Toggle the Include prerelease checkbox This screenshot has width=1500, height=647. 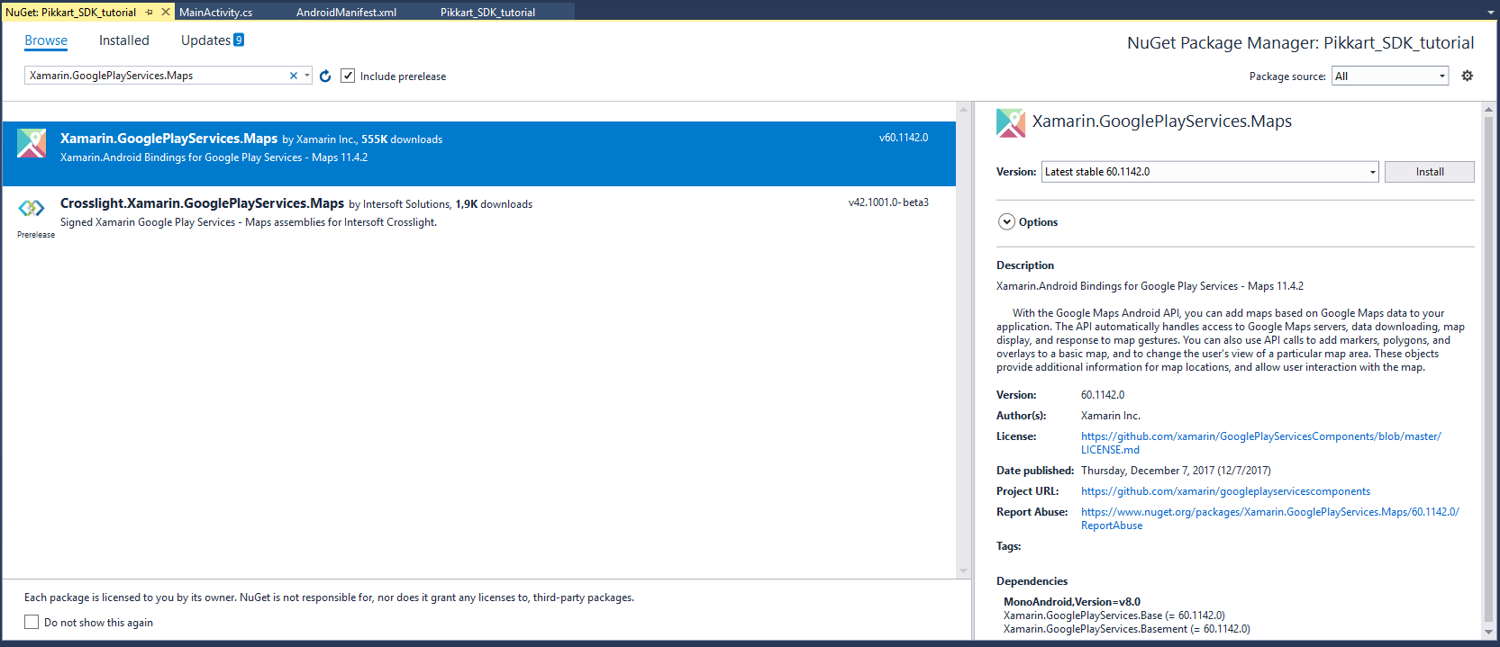tap(348, 76)
